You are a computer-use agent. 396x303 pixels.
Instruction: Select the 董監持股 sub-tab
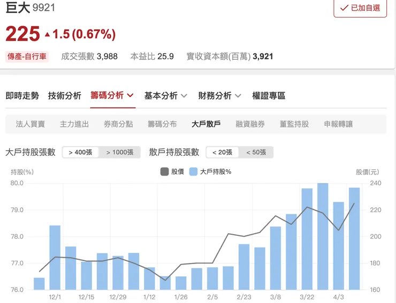[294, 124]
